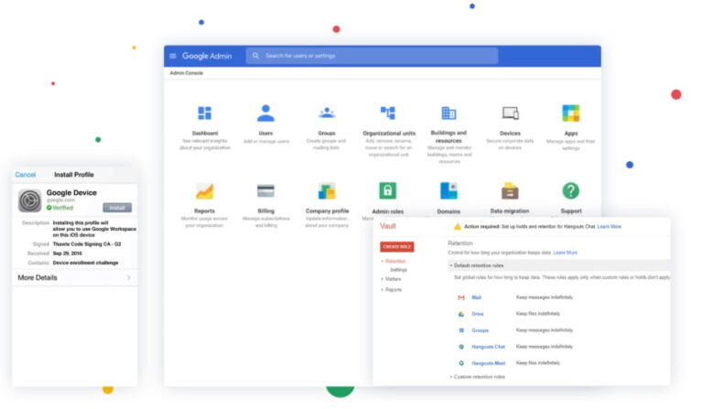Click the Vault title

pos(388,226)
